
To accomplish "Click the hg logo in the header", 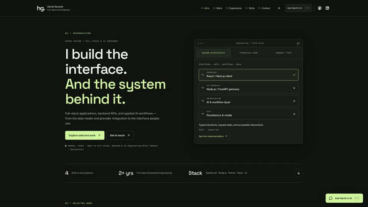I will click(41, 8).
